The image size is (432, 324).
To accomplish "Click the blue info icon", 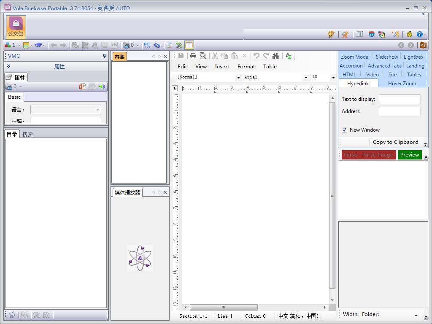I will (419, 34).
